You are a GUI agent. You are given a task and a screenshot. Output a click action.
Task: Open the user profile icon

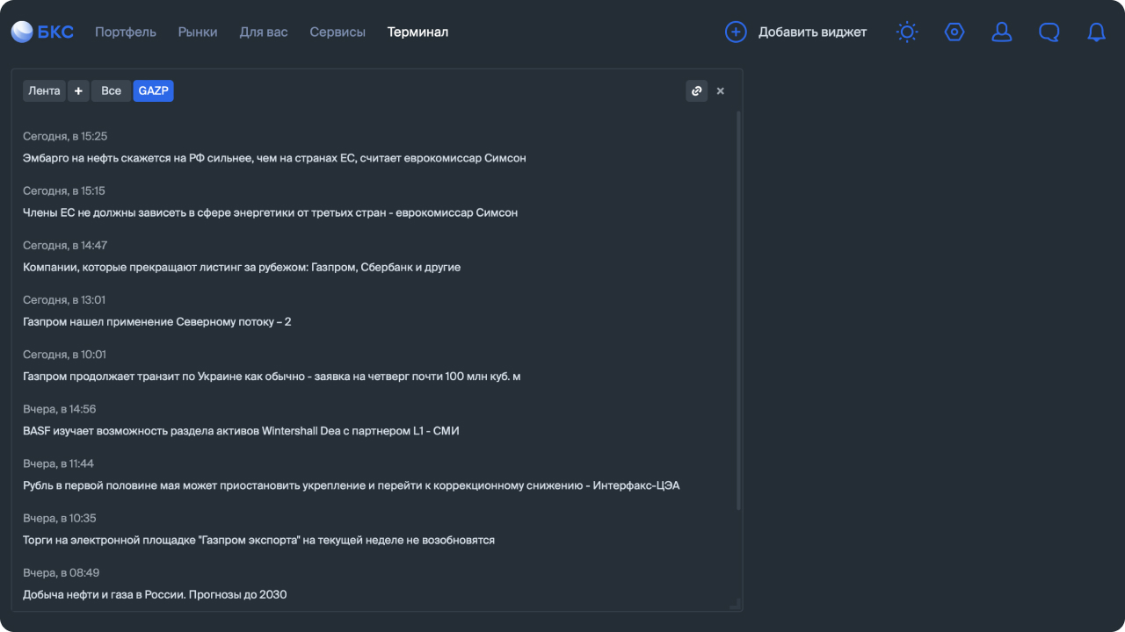pos(1002,32)
